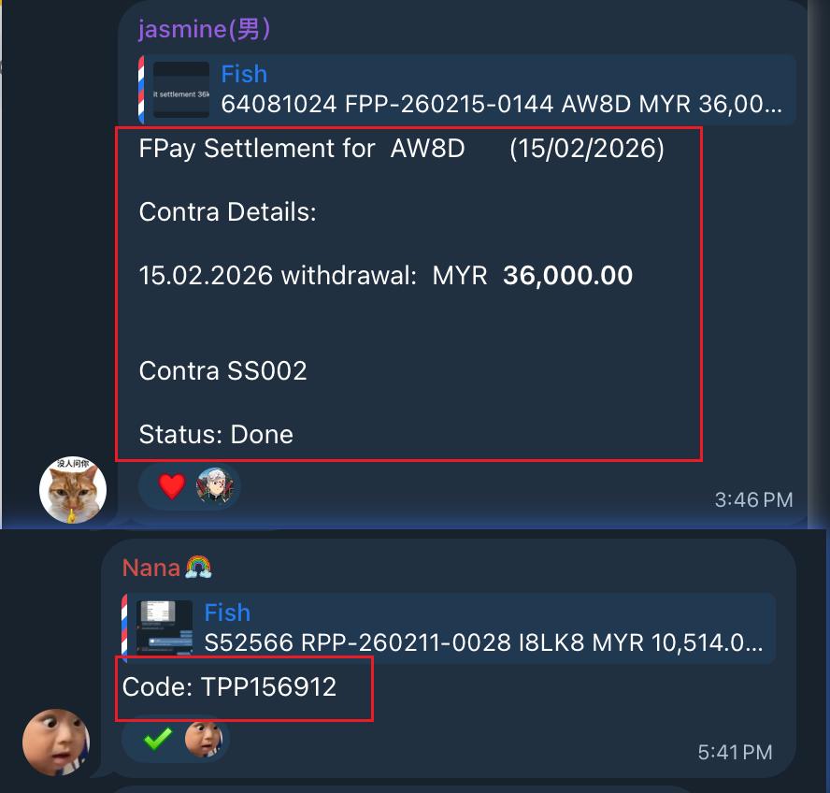Open the receipt thumbnail in Nana's reply
The width and height of the screenshot is (830, 793).
coord(165,627)
